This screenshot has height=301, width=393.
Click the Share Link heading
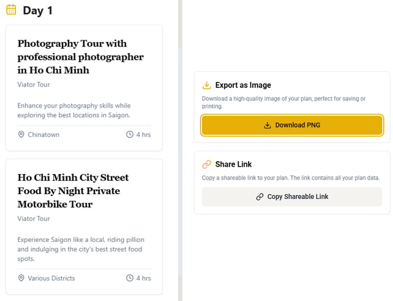233,164
